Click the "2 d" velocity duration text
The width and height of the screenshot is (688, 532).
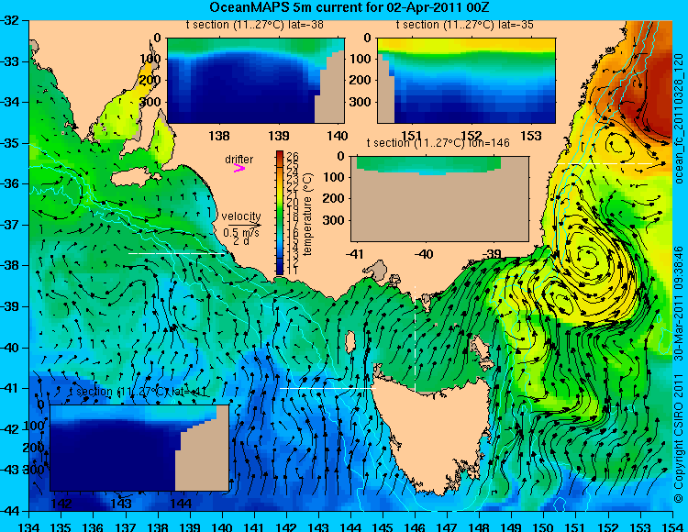239,241
